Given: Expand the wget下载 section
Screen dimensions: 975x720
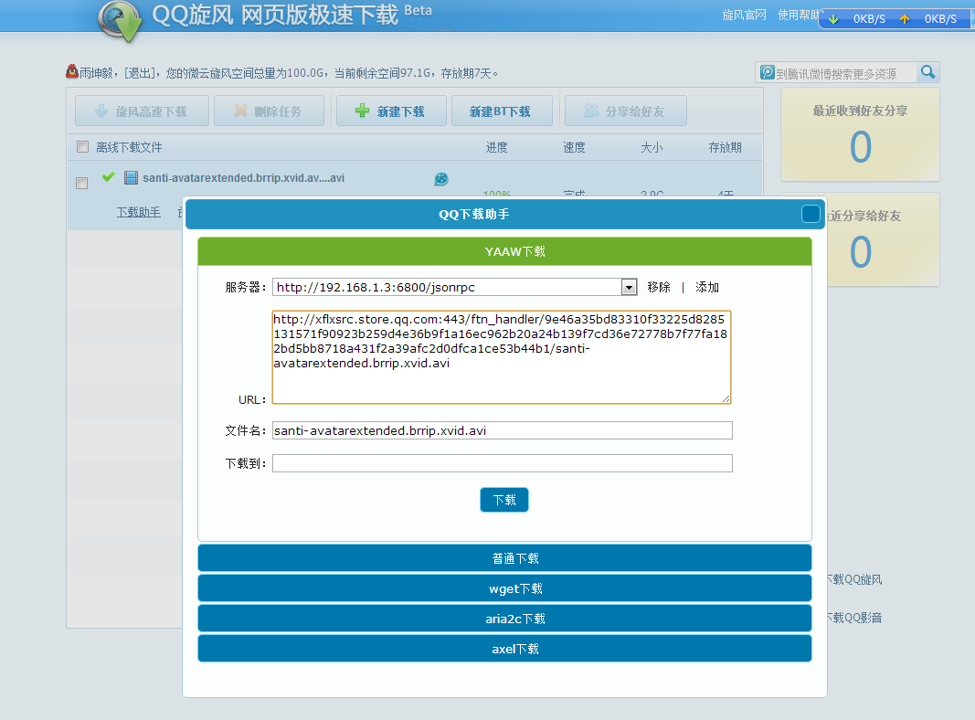Looking at the screenshot, I should 505,588.
